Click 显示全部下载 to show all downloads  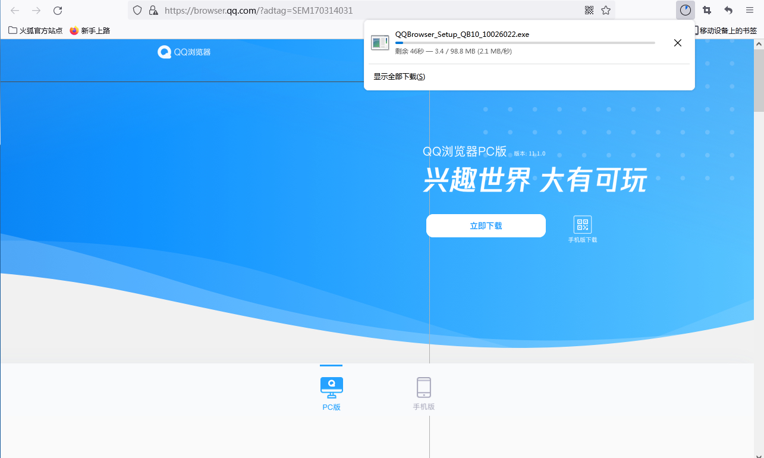[399, 76]
